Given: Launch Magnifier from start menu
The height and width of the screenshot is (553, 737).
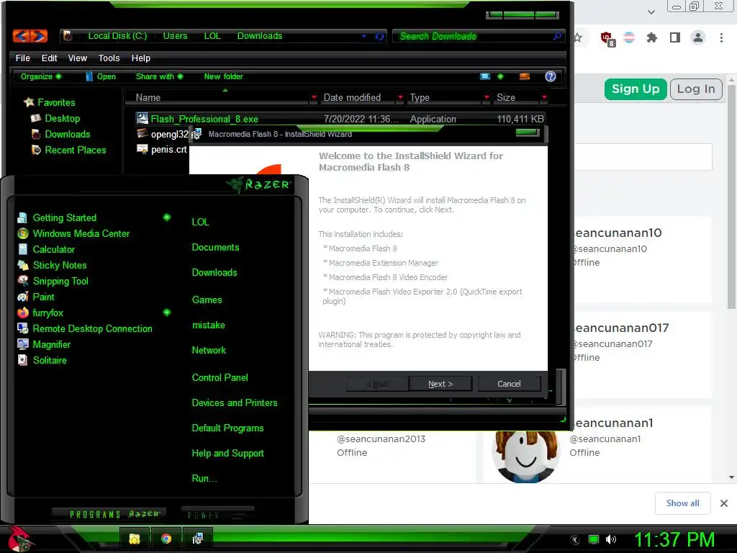Looking at the screenshot, I should 44,345.
